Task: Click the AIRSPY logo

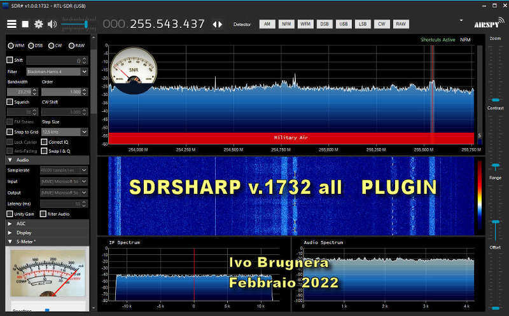Action: (489, 23)
